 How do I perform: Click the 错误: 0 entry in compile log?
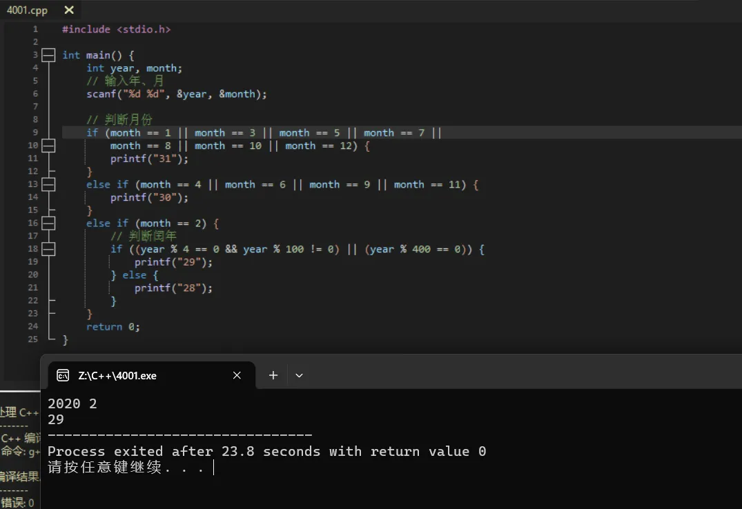click(17, 502)
